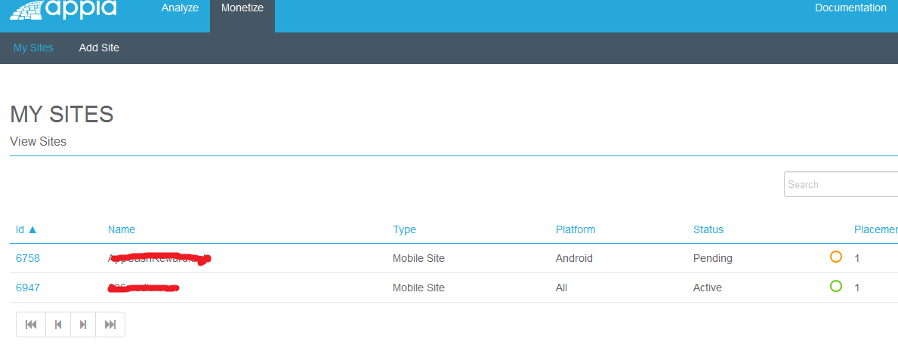Screen dimensions: 898x363
Task: Sort the table by Type
Action: click(x=404, y=229)
